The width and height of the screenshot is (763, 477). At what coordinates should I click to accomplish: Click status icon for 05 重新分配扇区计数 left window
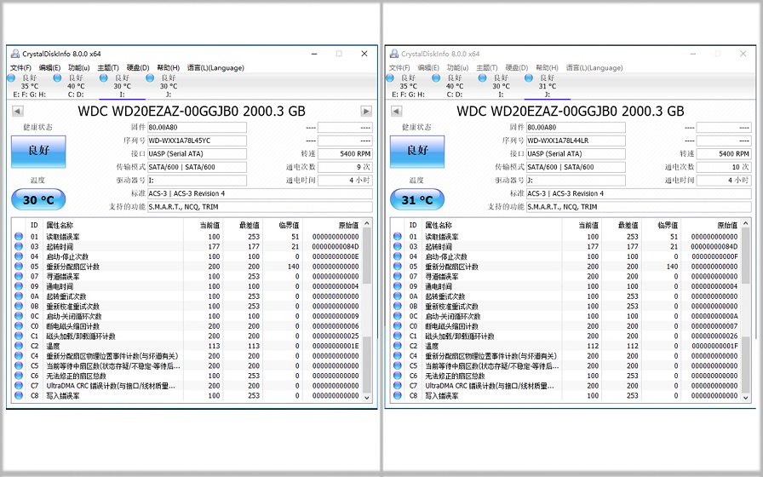[x=19, y=267]
